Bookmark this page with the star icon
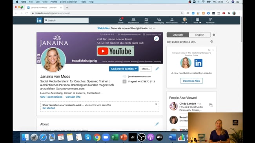 [x=182, y=13]
